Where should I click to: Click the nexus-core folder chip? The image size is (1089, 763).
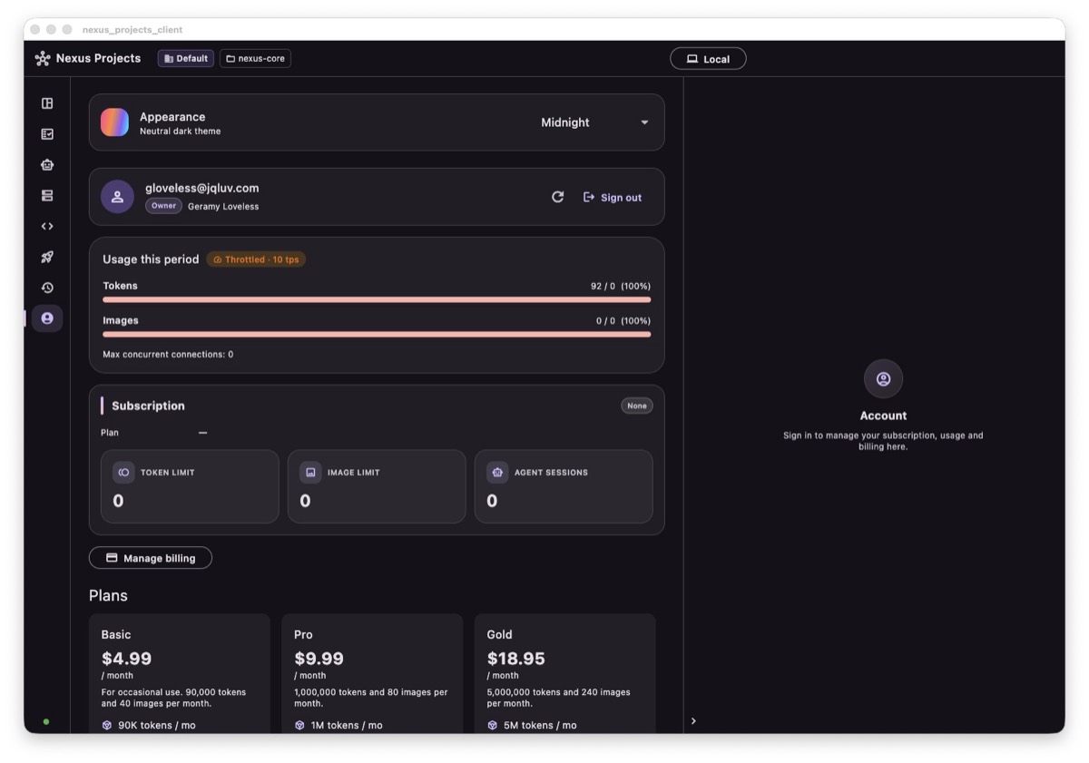coord(255,58)
